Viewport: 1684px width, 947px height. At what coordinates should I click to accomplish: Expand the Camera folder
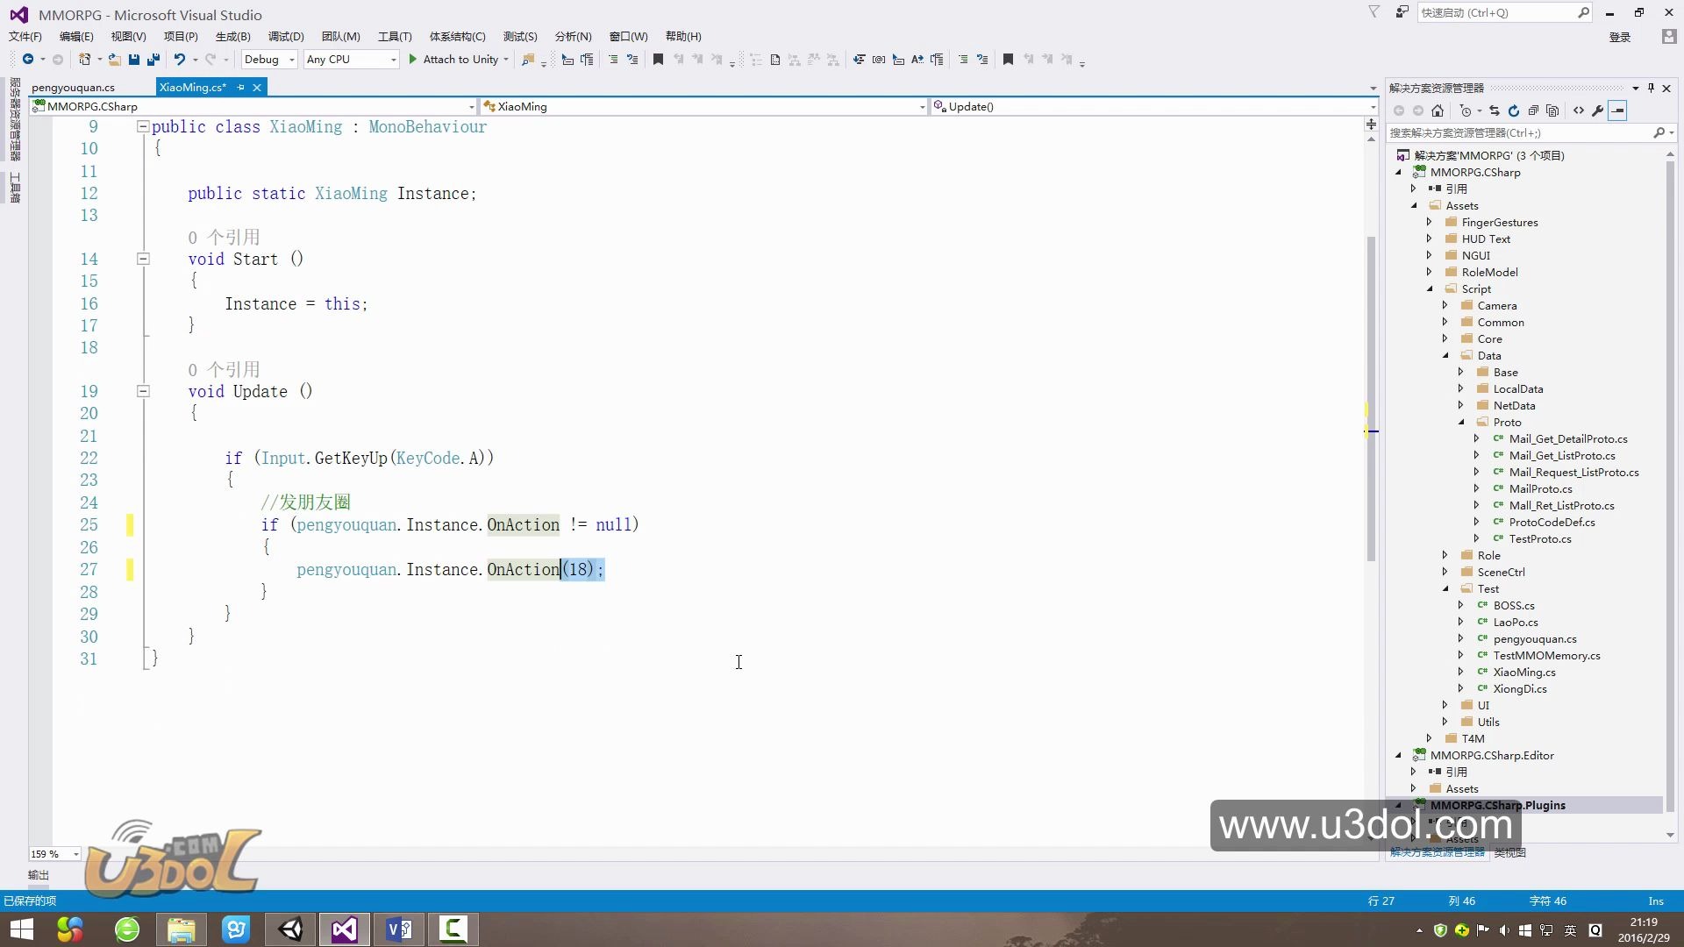click(1445, 305)
